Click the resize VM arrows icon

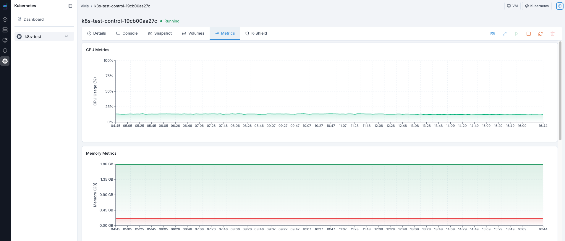coord(505,34)
